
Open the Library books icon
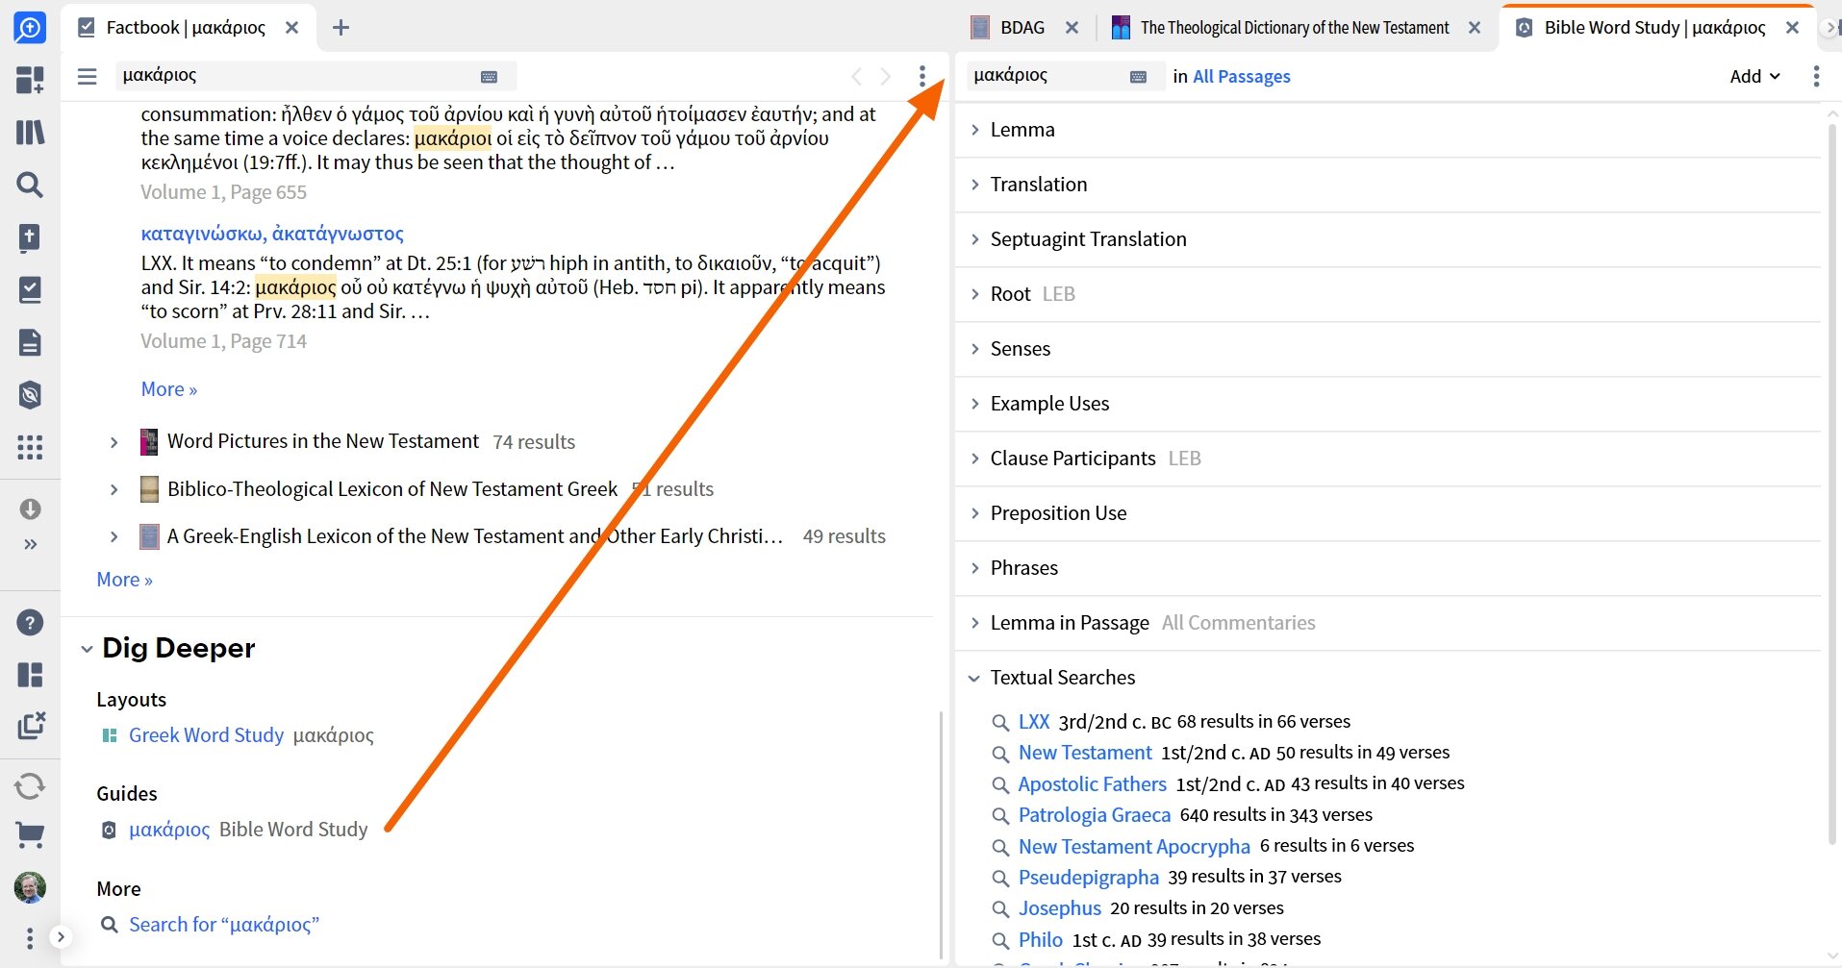(x=30, y=132)
